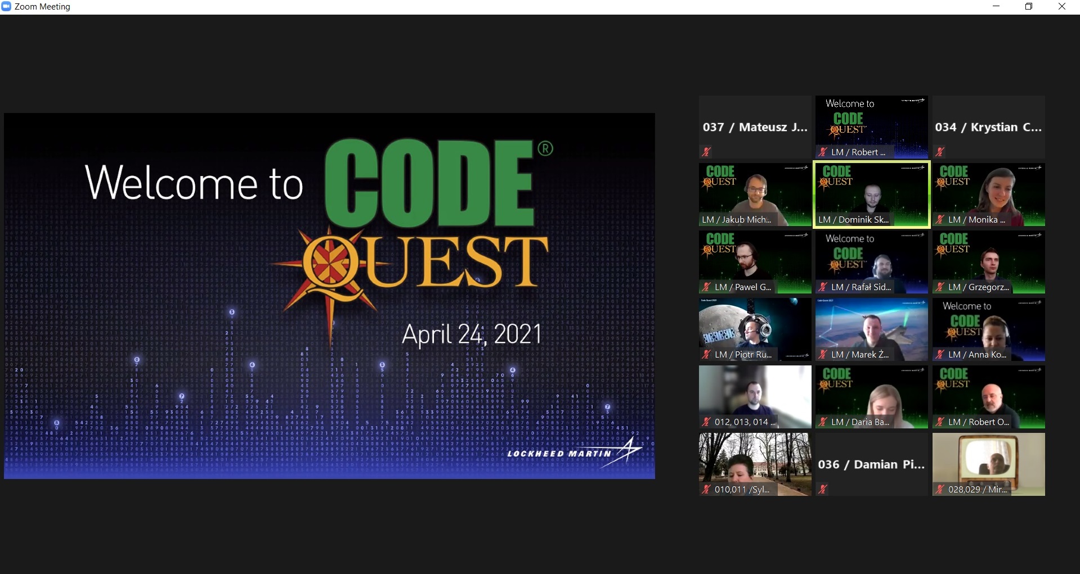This screenshot has height=574, width=1080.
Task: Select the 028,029 / Mir... retro TV thumbnail
Action: coord(989,464)
